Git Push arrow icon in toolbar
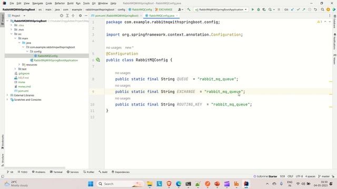 coord(304,9)
